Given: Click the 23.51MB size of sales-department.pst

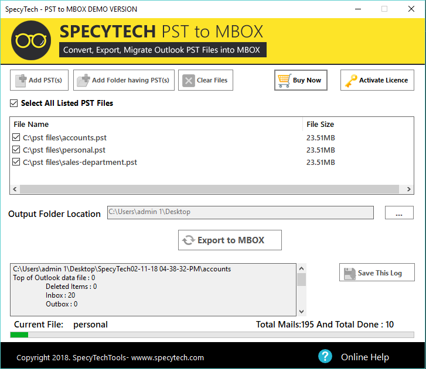Looking at the screenshot, I should tap(321, 162).
